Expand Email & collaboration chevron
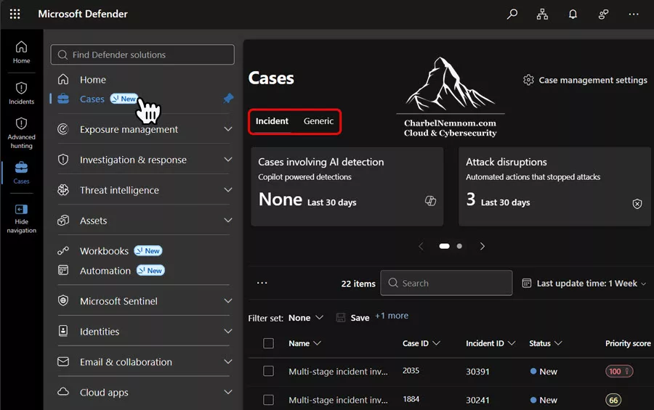The width and height of the screenshot is (654, 410). 227,361
